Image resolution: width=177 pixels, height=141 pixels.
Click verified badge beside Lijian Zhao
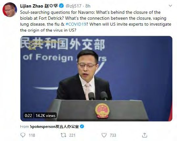(x=62, y=6)
